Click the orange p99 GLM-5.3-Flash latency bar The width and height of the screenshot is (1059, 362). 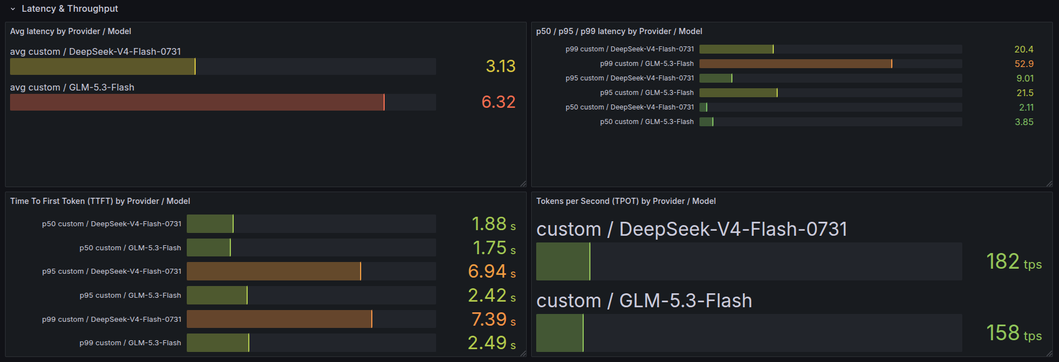(795, 64)
